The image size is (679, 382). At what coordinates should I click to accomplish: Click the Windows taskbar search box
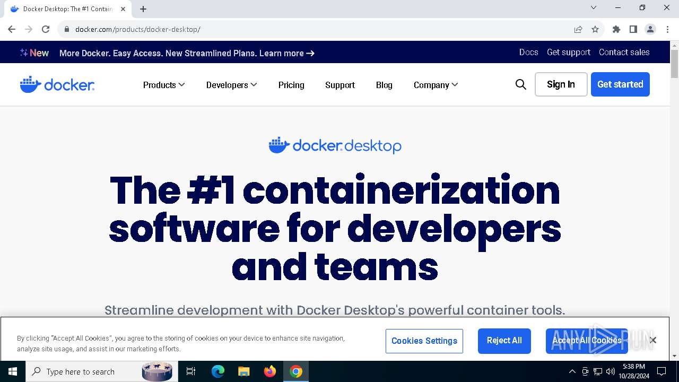[101, 371]
